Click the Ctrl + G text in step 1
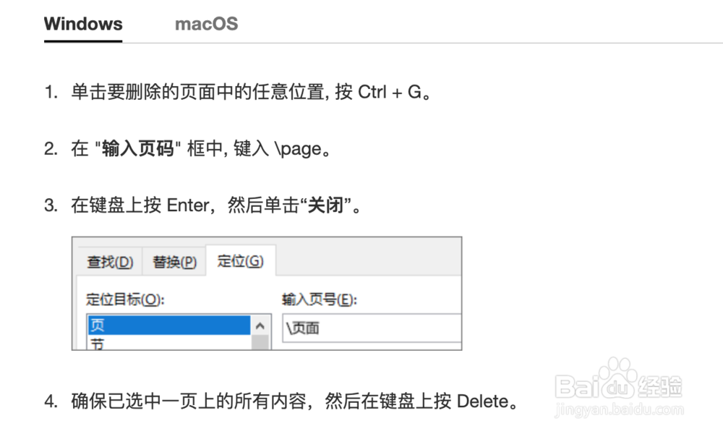Image resolution: width=723 pixels, height=434 pixels. pos(390,93)
